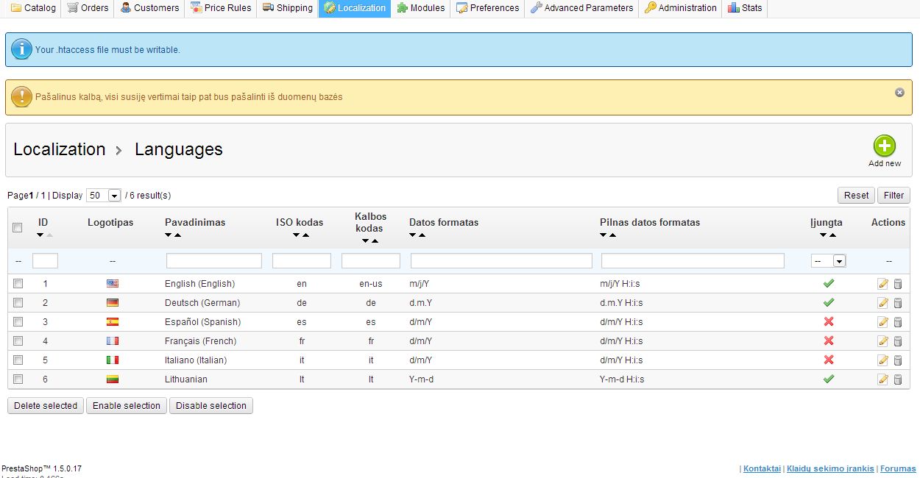This screenshot has height=478, width=920.
Task: Check the Deutsch (German) row checkbox
Action: point(18,303)
